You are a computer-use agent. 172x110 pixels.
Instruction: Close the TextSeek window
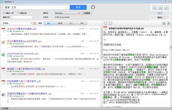point(169,2)
